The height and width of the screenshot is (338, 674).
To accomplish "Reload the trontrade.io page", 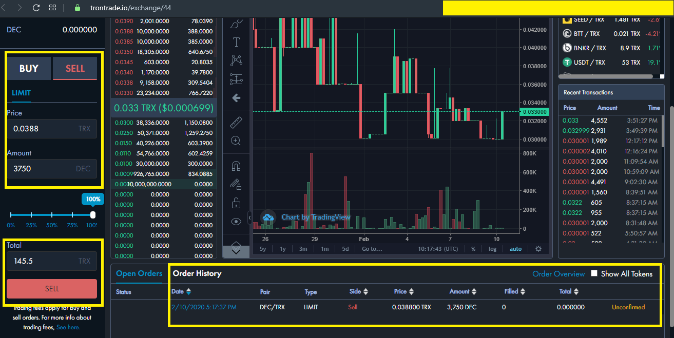I will pyautogui.click(x=36, y=8).
